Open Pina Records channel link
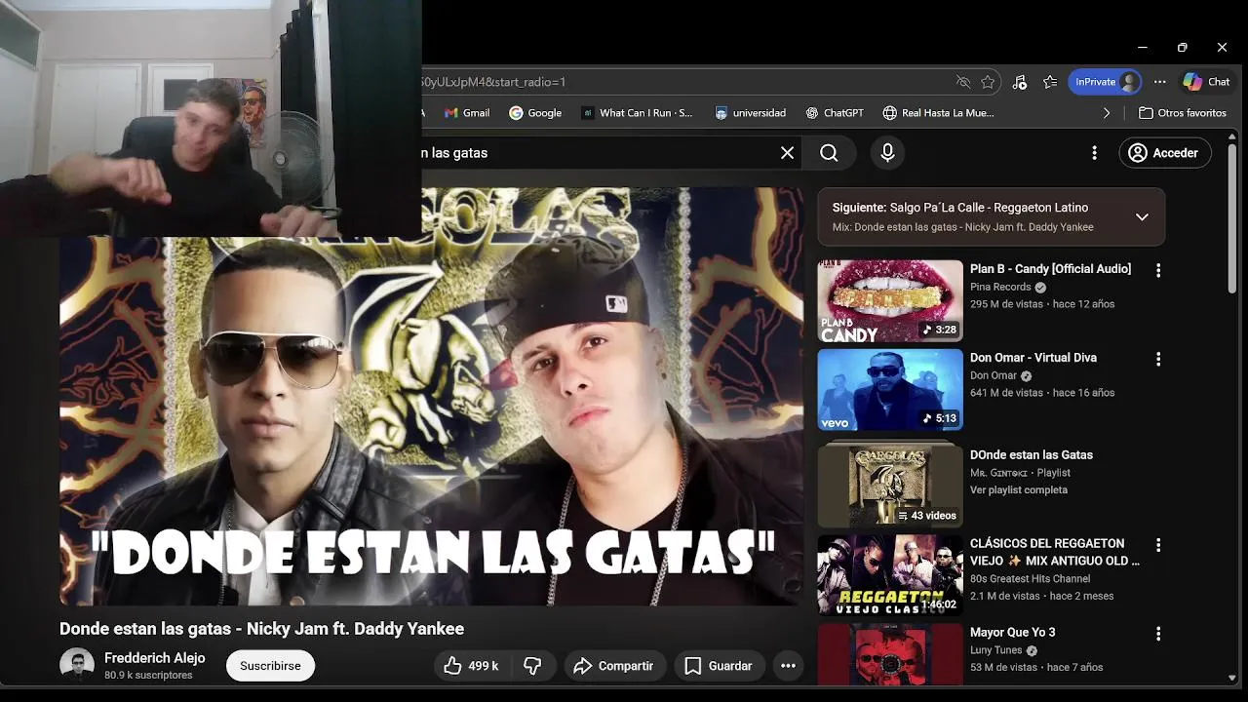Screen dimensions: 1248x702 coord(1000,287)
